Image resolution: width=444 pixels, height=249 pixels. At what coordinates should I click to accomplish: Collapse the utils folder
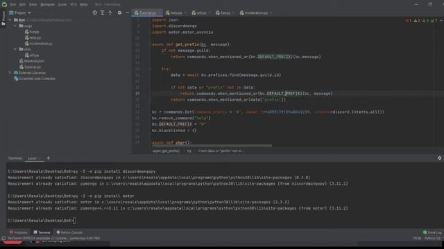coord(15,49)
